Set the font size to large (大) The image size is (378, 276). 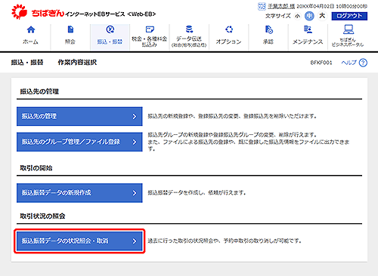point(322,16)
